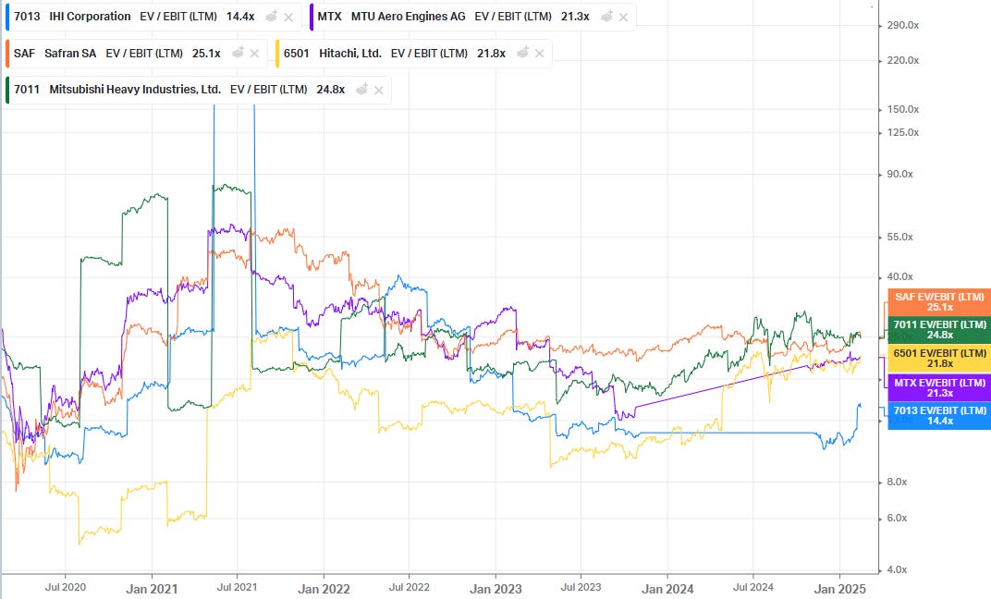Screen dimensions: 991x599
Task: Click the SAF ticker in the legend
Action: point(24,53)
